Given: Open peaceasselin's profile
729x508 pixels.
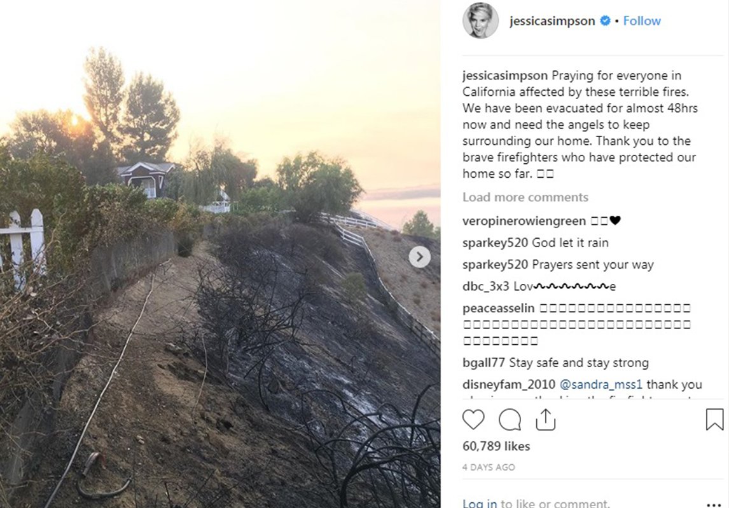Looking at the screenshot, I should coord(498,308).
